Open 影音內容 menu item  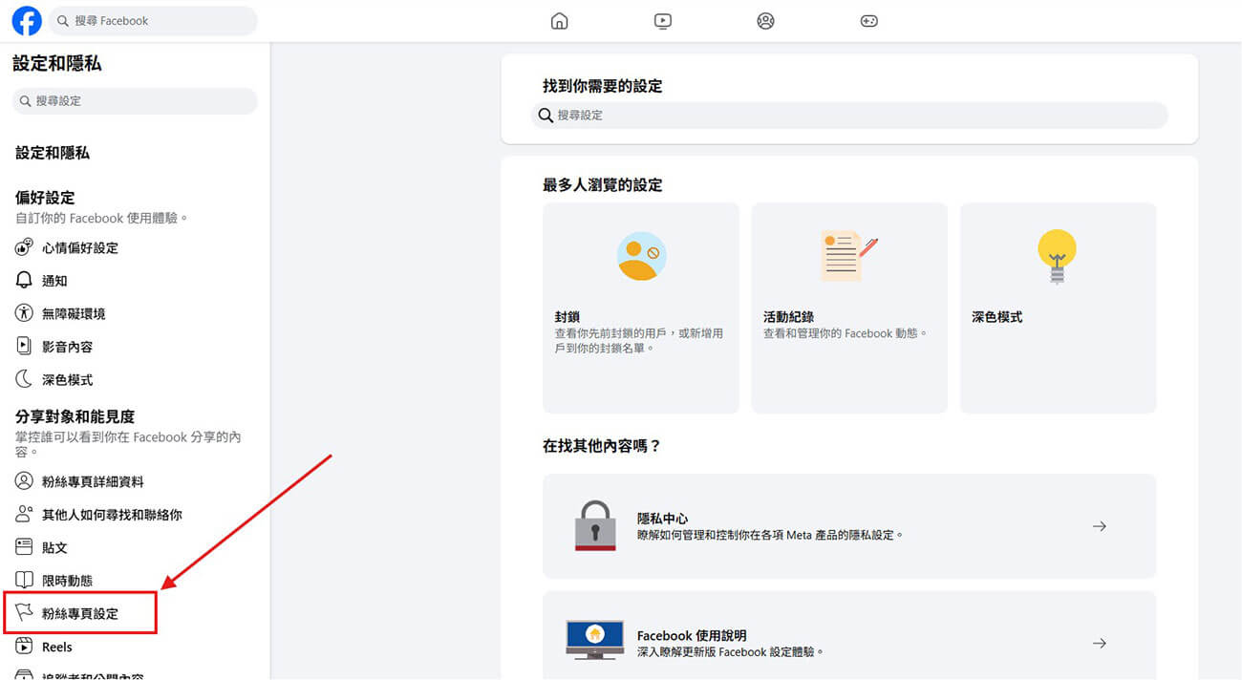67,347
